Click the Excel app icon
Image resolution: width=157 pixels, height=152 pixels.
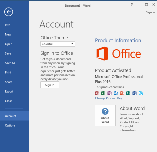pyautogui.click(x=103, y=93)
